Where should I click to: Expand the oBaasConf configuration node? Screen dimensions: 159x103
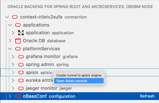click(10, 96)
